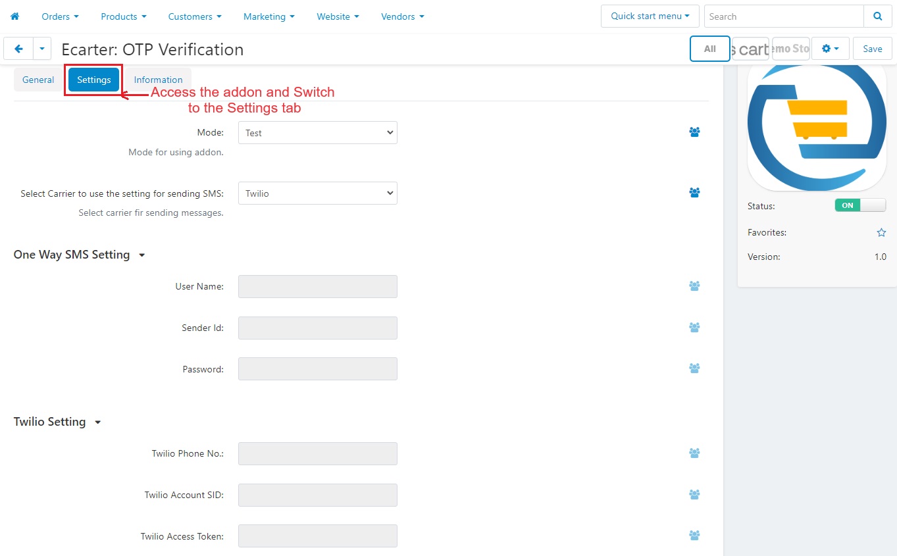This screenshot has height=556, width=897.
Task: Click the Twilio Access Token input field
Action: pos(317,536)
